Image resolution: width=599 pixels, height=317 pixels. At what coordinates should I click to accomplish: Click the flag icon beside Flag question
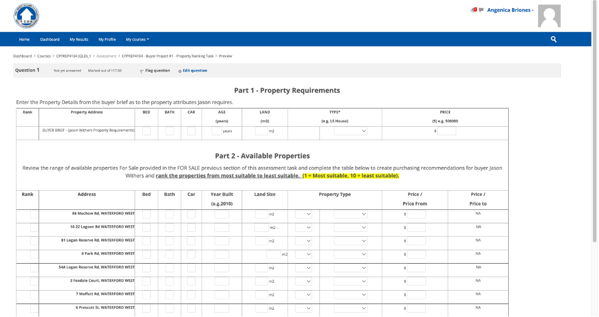click(142, 71)
